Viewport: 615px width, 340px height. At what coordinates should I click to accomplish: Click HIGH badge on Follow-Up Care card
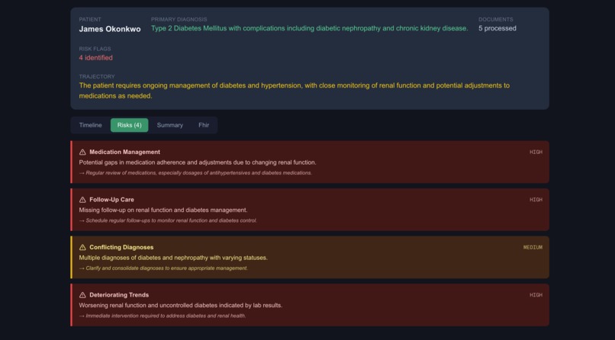[536, 200]
